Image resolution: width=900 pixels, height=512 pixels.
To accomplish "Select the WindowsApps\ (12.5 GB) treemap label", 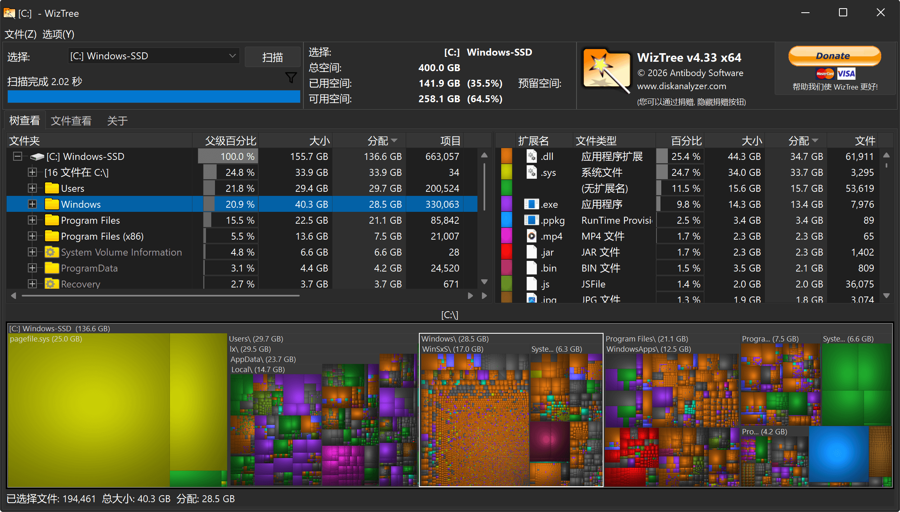I will coord(648,349).
